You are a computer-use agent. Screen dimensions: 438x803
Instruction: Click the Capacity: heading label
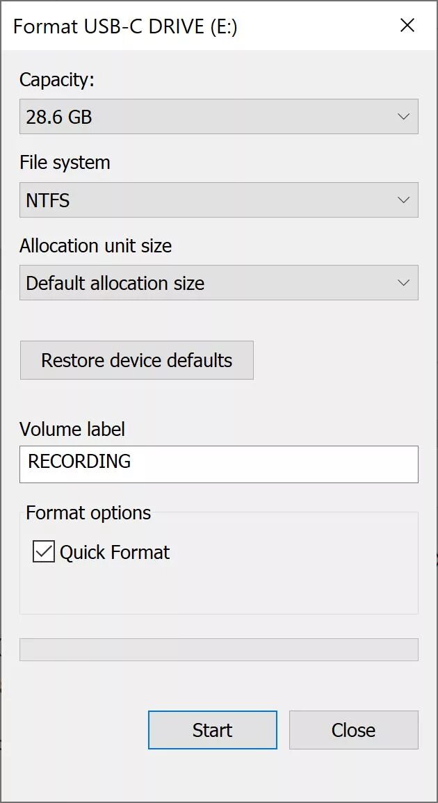pos(56,80)
